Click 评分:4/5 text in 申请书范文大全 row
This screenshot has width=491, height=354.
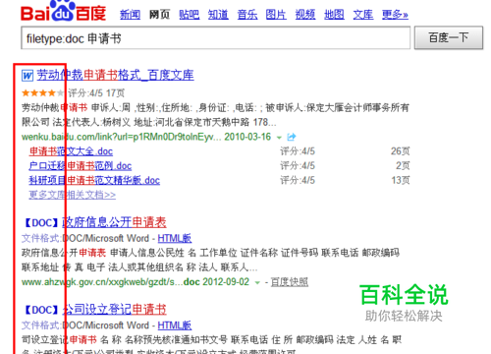pyautogui.click(x=298, y=151)
